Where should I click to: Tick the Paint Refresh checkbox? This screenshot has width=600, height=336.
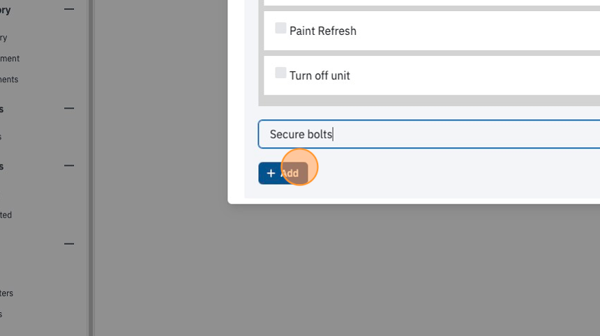(280, 28)
